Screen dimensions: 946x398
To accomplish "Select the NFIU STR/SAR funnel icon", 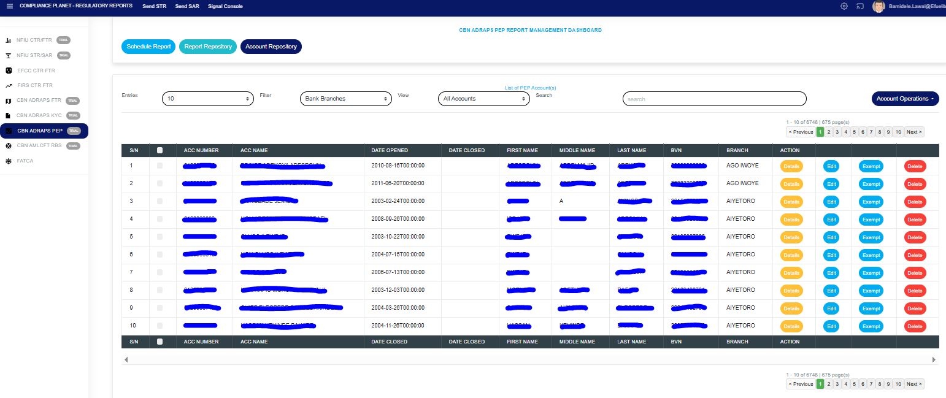I will click(x=7, y=55).
